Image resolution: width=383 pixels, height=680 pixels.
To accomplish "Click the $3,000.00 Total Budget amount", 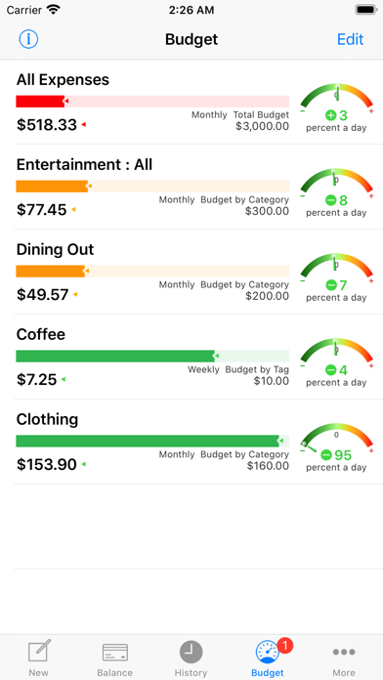I will tap(263, 126).
